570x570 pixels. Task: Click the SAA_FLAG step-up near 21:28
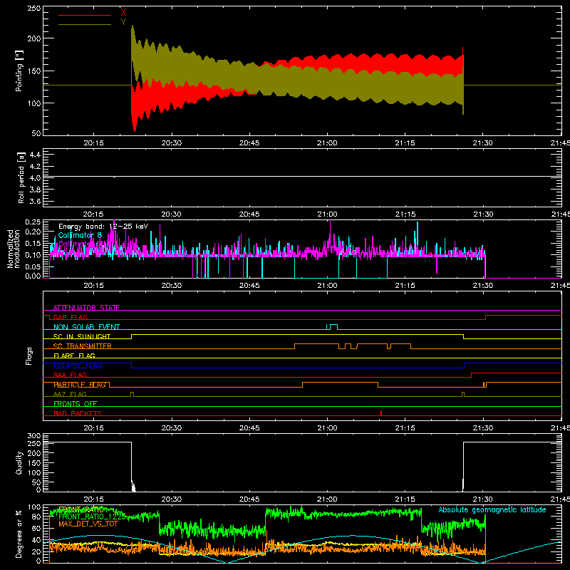coord(472,375)
